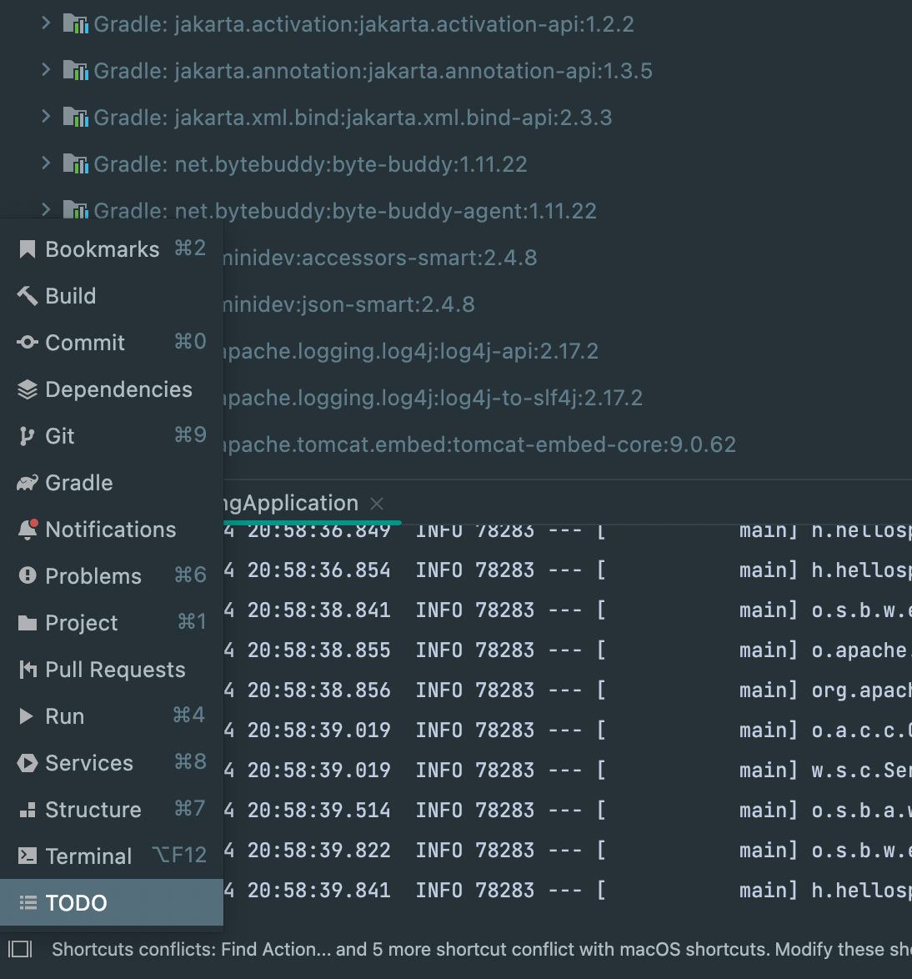
Task: Open Structure tool window
Action: (112, 810)
